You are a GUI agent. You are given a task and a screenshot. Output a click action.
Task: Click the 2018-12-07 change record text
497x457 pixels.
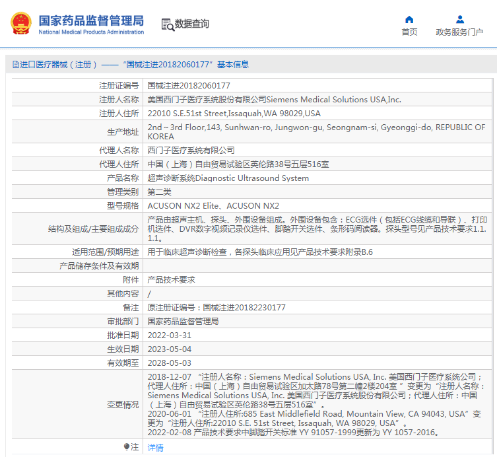coord(315,391)
